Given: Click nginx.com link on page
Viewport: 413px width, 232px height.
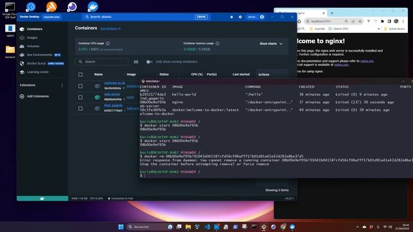Looking at the screenshot, I should point(341,64).
